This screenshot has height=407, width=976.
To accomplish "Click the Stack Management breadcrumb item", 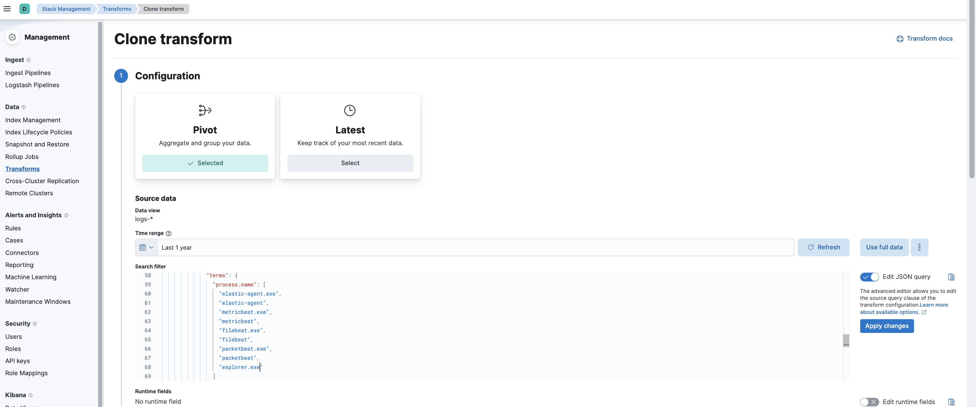I will click(x=66, y=9).
